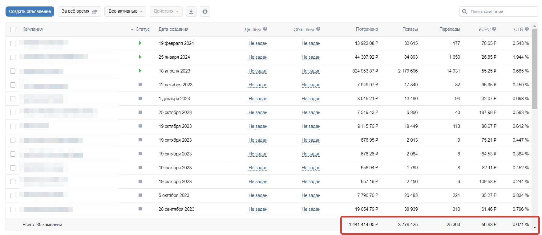Click green play status of 19 февраля 2024 campaign
This screenshot has width=542, height=235.
click(140, 43)
